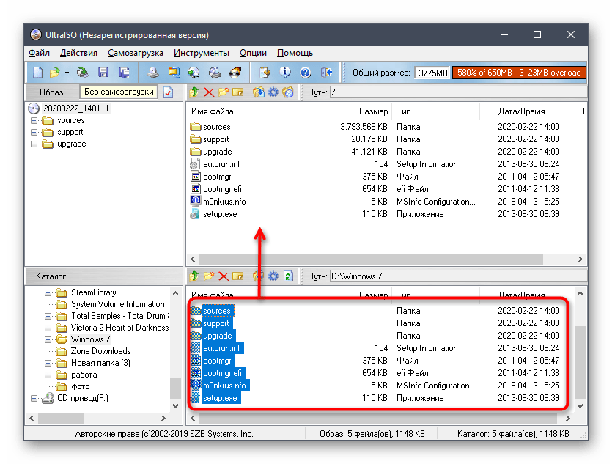This screenshot has height=464, width=612.
Task: Open the Инструменты menu
Action: tap(201, 53)
